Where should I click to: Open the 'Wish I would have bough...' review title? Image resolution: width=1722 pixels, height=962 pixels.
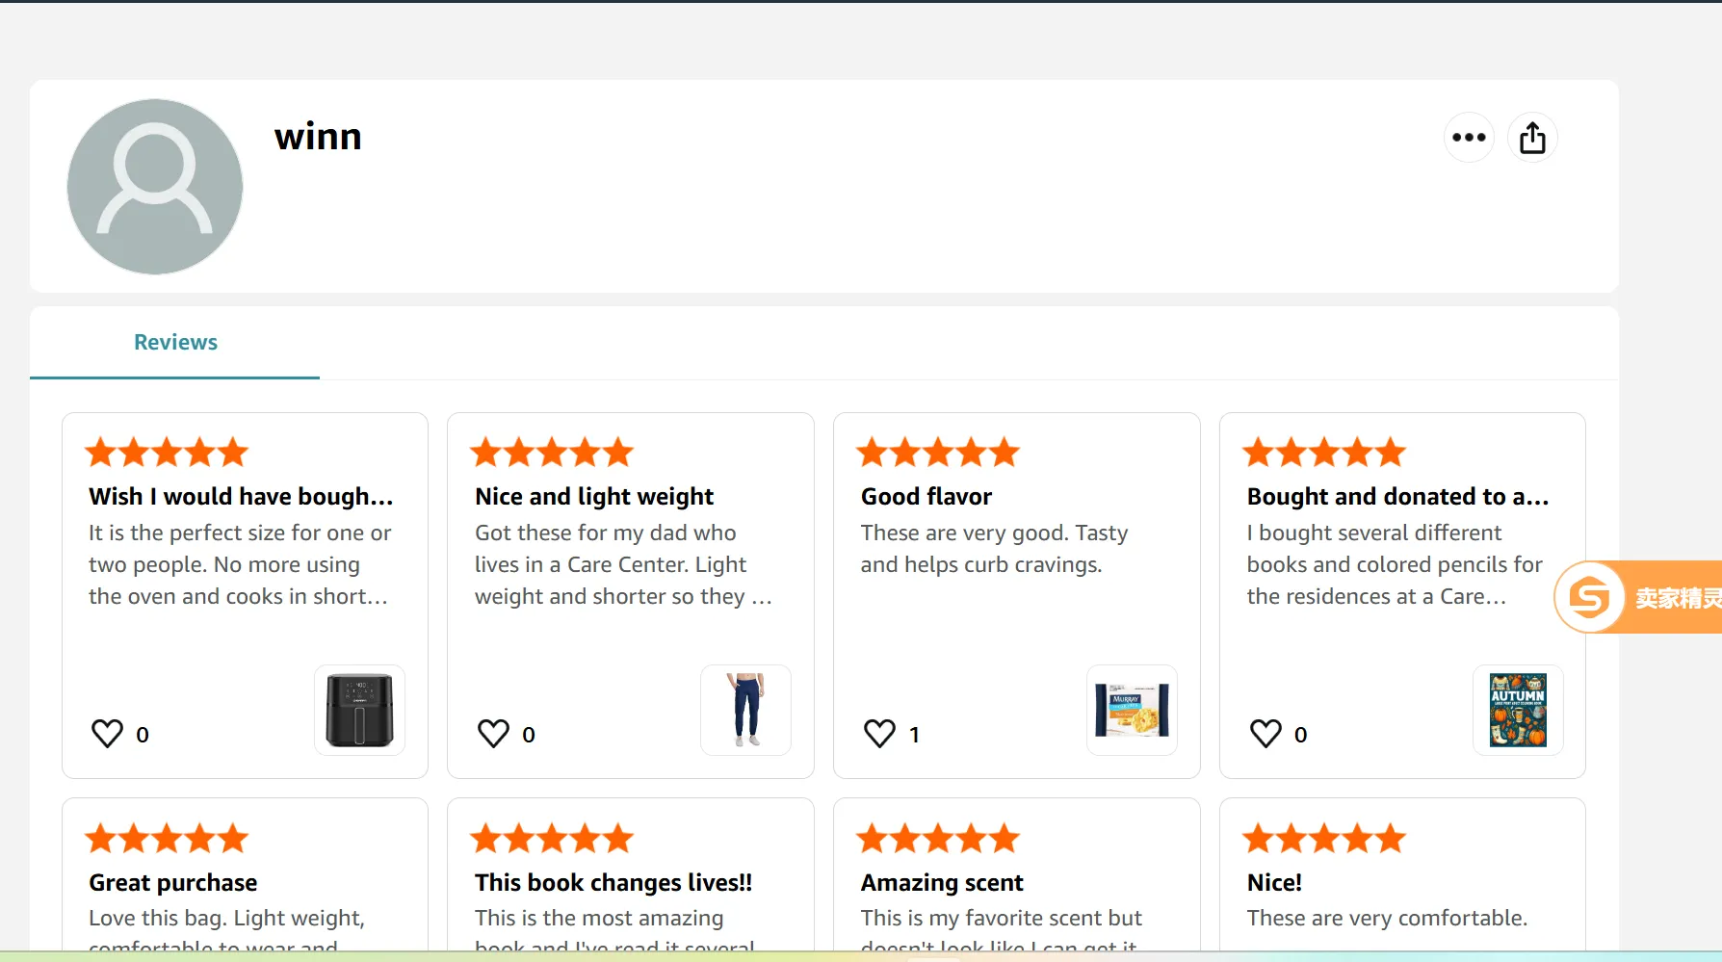[241, 497]
